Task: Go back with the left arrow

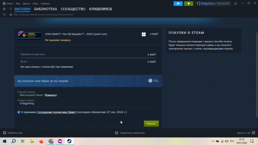Action: click(x=4, y=9)
